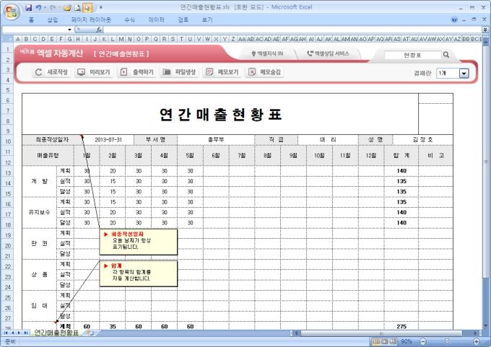Click the 새로작성 button
Viewport: 491px width, 347px height.
51,72
